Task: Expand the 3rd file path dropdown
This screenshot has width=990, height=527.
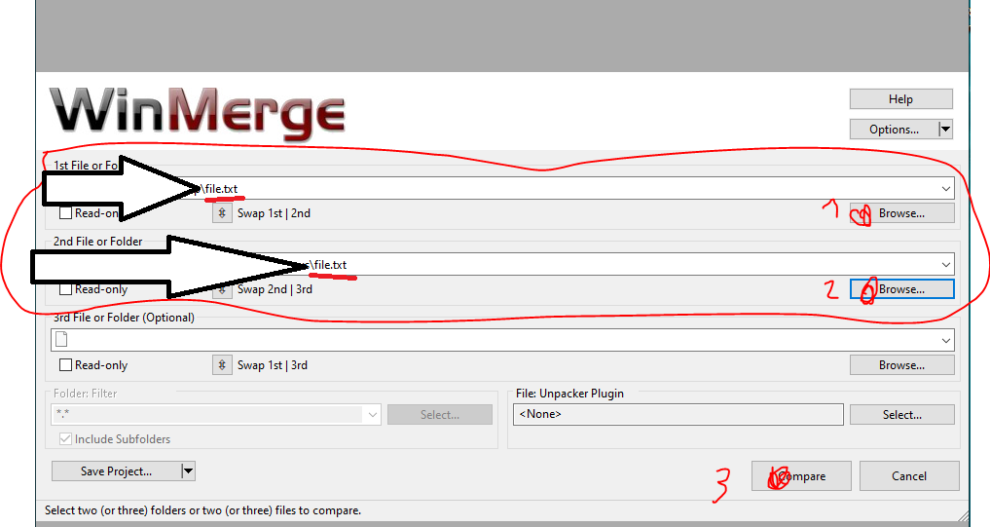Action: pyautogui.click(x=946, y=340)
